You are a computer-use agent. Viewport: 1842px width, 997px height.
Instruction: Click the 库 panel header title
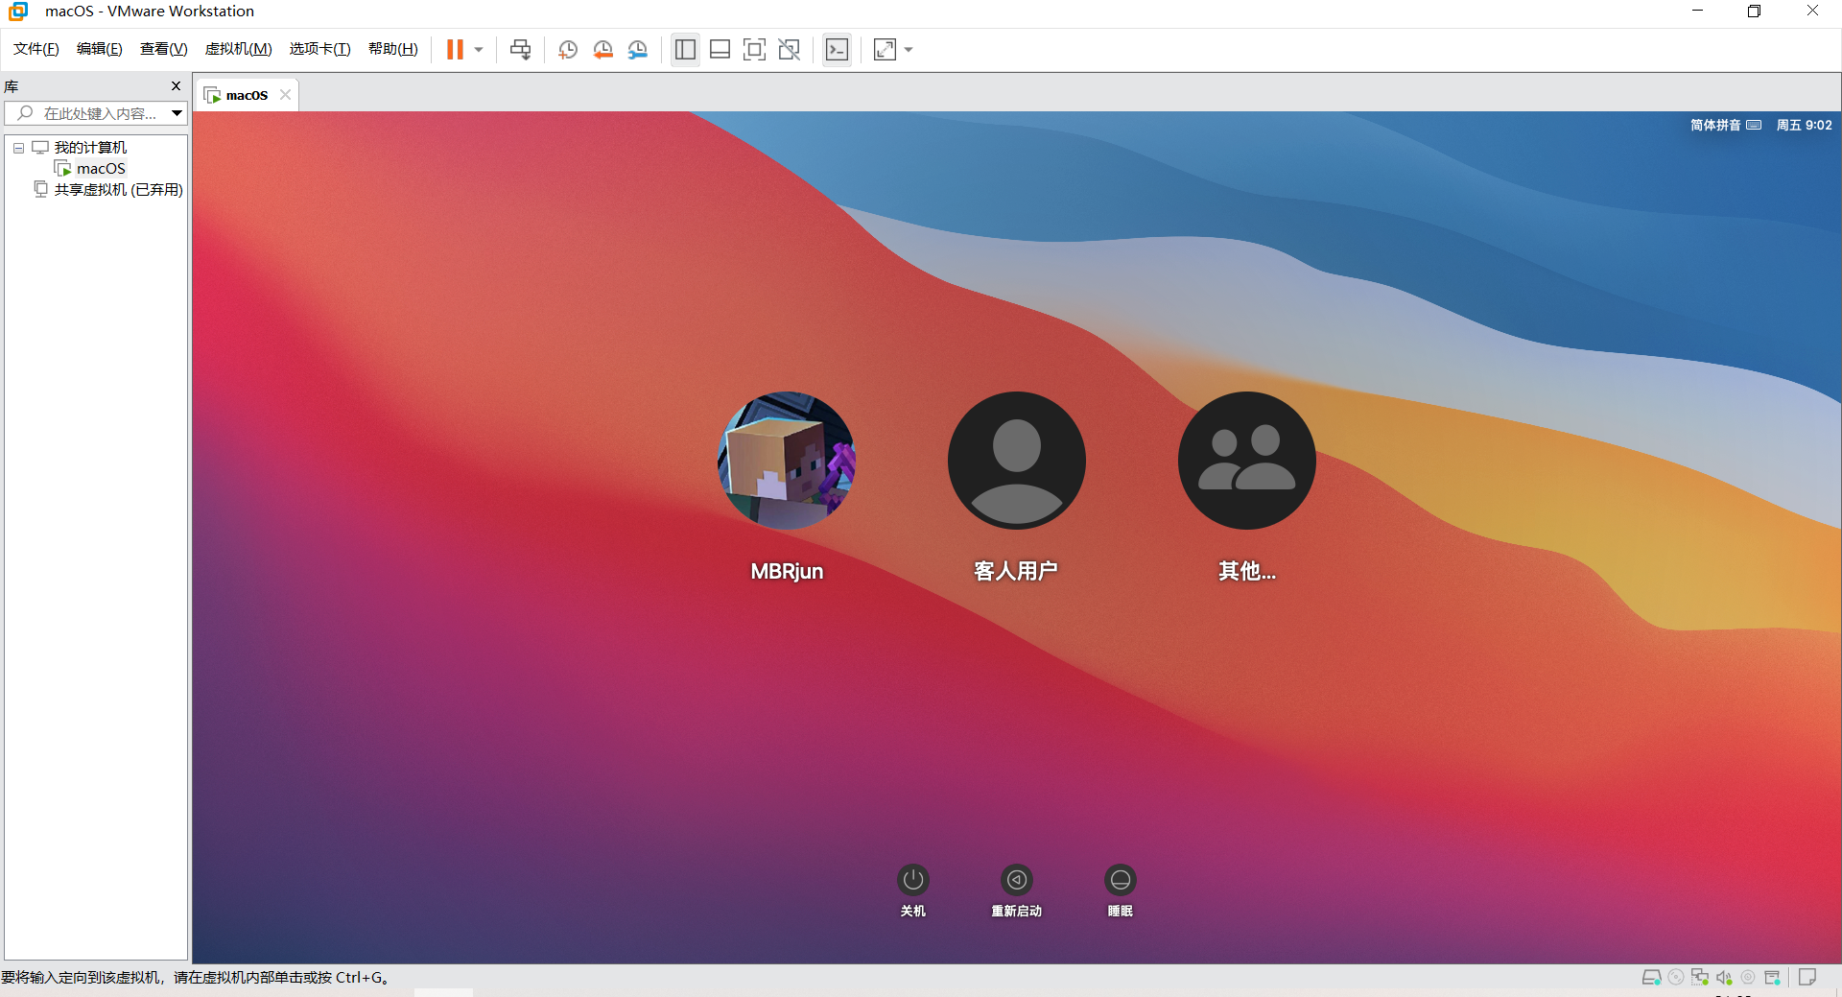[12, 86]
